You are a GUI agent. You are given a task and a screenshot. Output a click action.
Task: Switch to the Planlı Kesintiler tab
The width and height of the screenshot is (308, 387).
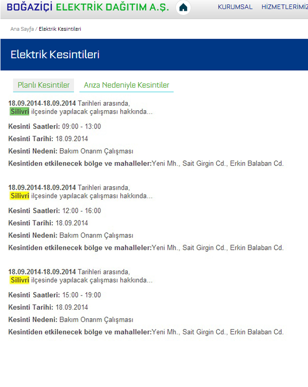tap(43, 85)
